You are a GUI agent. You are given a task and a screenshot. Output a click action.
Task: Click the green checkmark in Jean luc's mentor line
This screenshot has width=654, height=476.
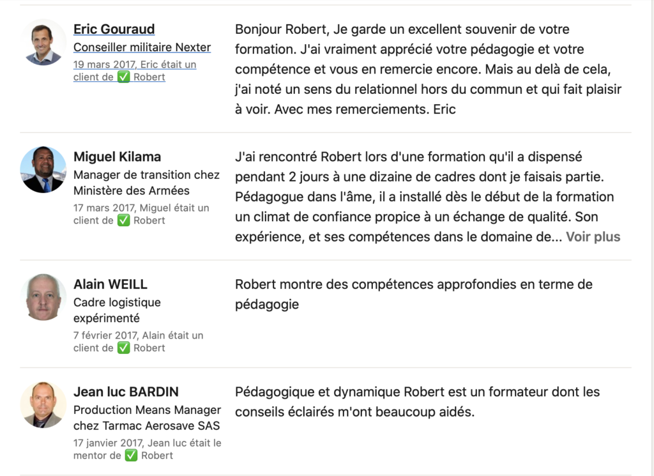coord(131,456)
